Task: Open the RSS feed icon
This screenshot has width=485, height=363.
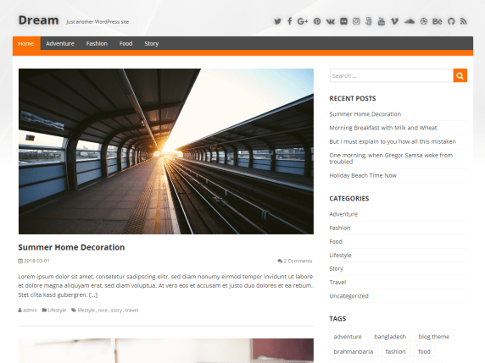Action: [463, 21]
